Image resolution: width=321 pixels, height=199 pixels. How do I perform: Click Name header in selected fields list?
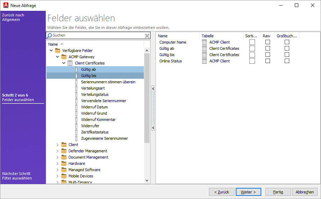coord(178,36)
